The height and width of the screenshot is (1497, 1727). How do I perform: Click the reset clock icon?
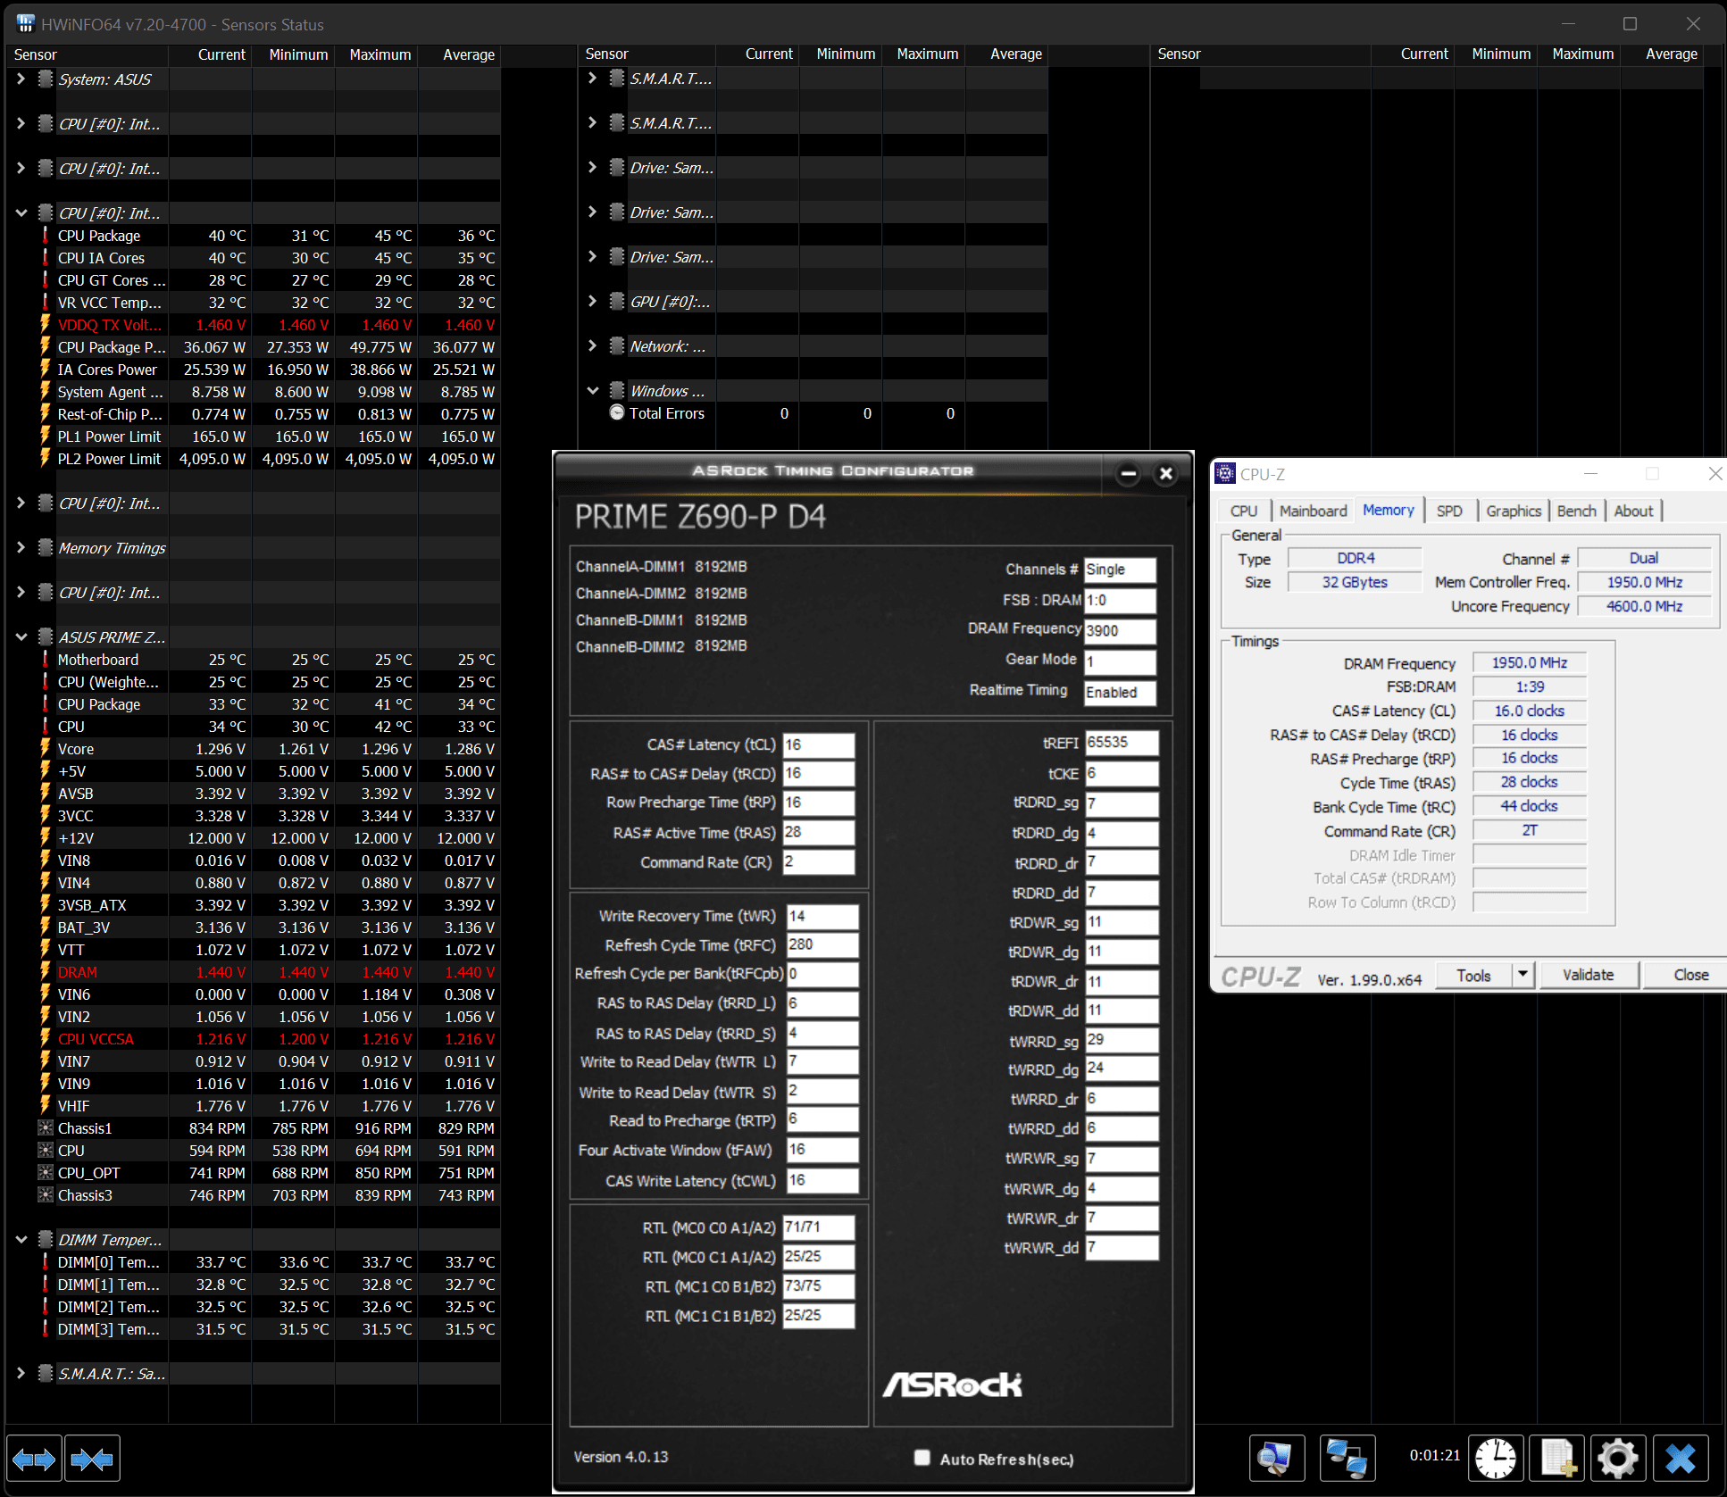click(x=1496, y=1460)
